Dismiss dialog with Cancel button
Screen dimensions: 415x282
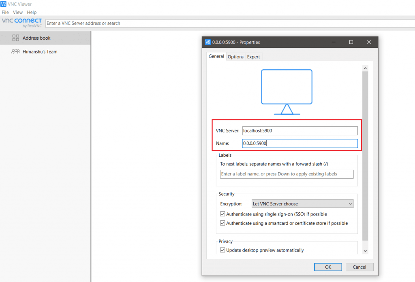click(359, 267)
